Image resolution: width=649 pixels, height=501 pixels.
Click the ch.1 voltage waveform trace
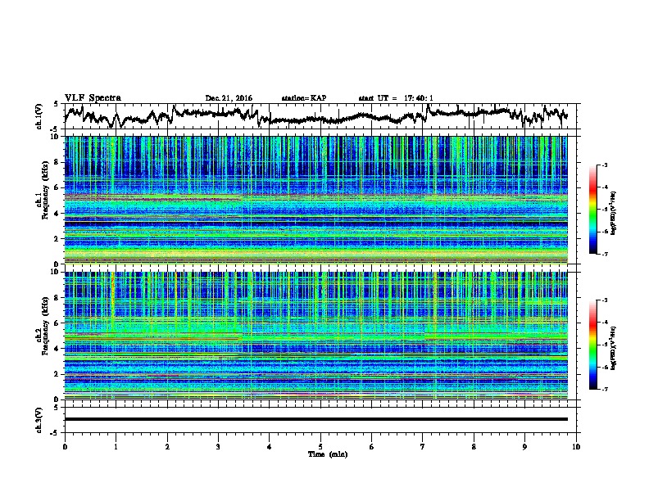[315, 116]
